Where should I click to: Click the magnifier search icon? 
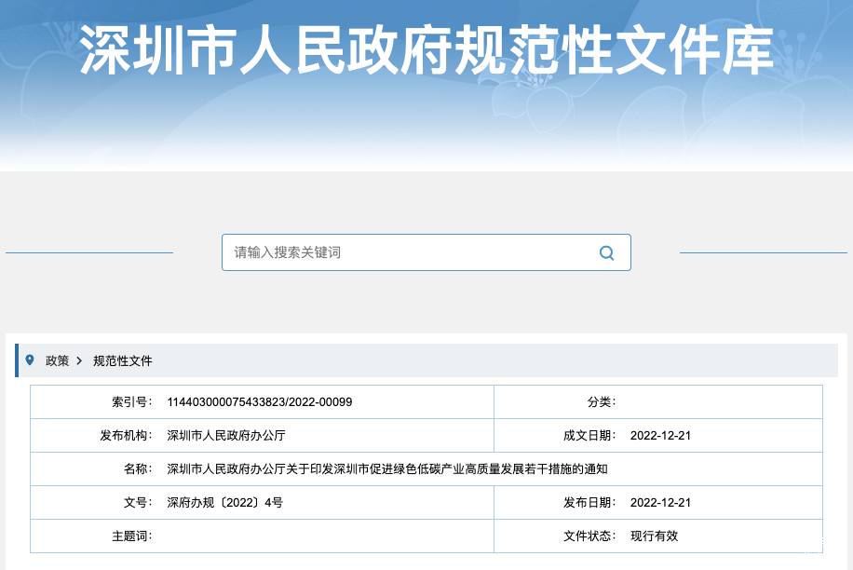[606, 252]
